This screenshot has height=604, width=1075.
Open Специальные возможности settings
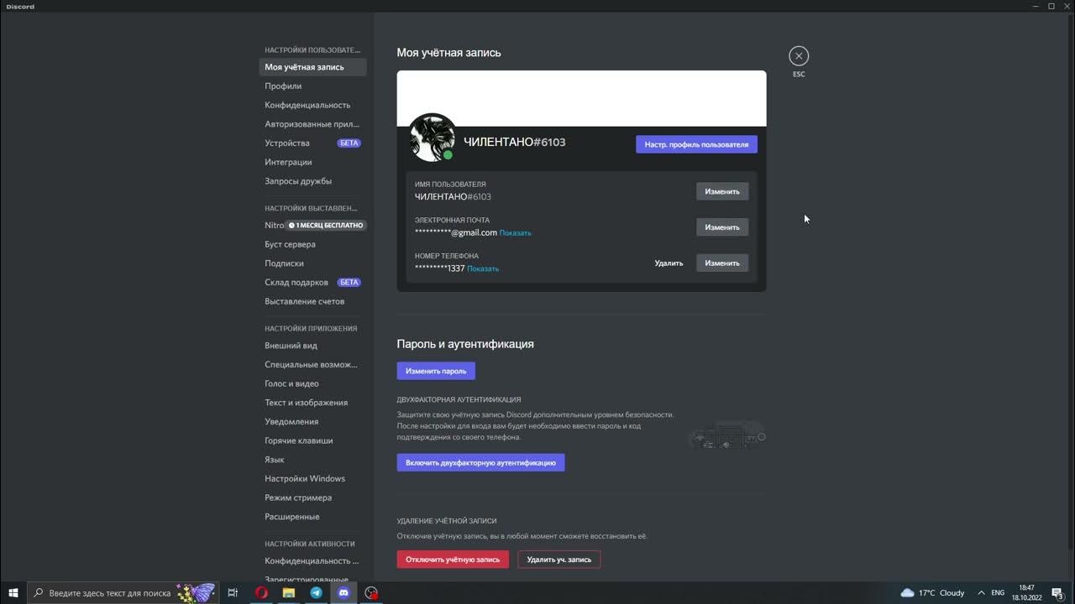312,364
